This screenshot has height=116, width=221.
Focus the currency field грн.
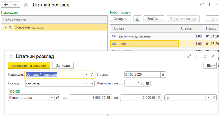tap(185, 98)
